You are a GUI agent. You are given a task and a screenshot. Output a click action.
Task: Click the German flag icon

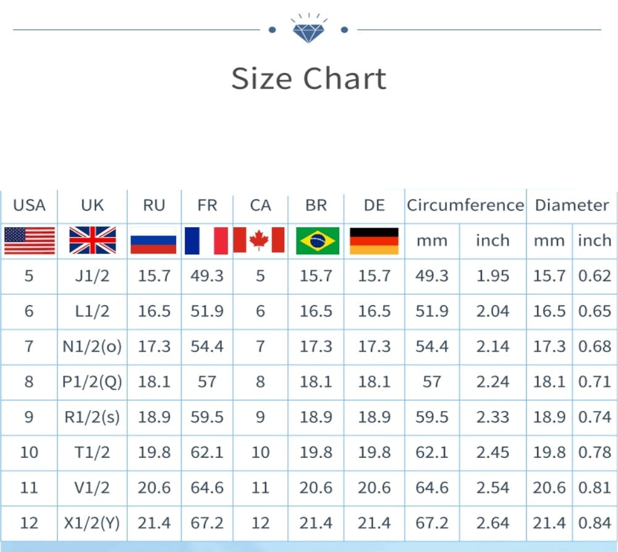[374, 241]
